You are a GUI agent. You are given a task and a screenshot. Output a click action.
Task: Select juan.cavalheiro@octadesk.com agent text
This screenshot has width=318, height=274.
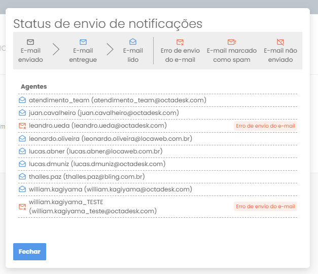click(104, 113)
